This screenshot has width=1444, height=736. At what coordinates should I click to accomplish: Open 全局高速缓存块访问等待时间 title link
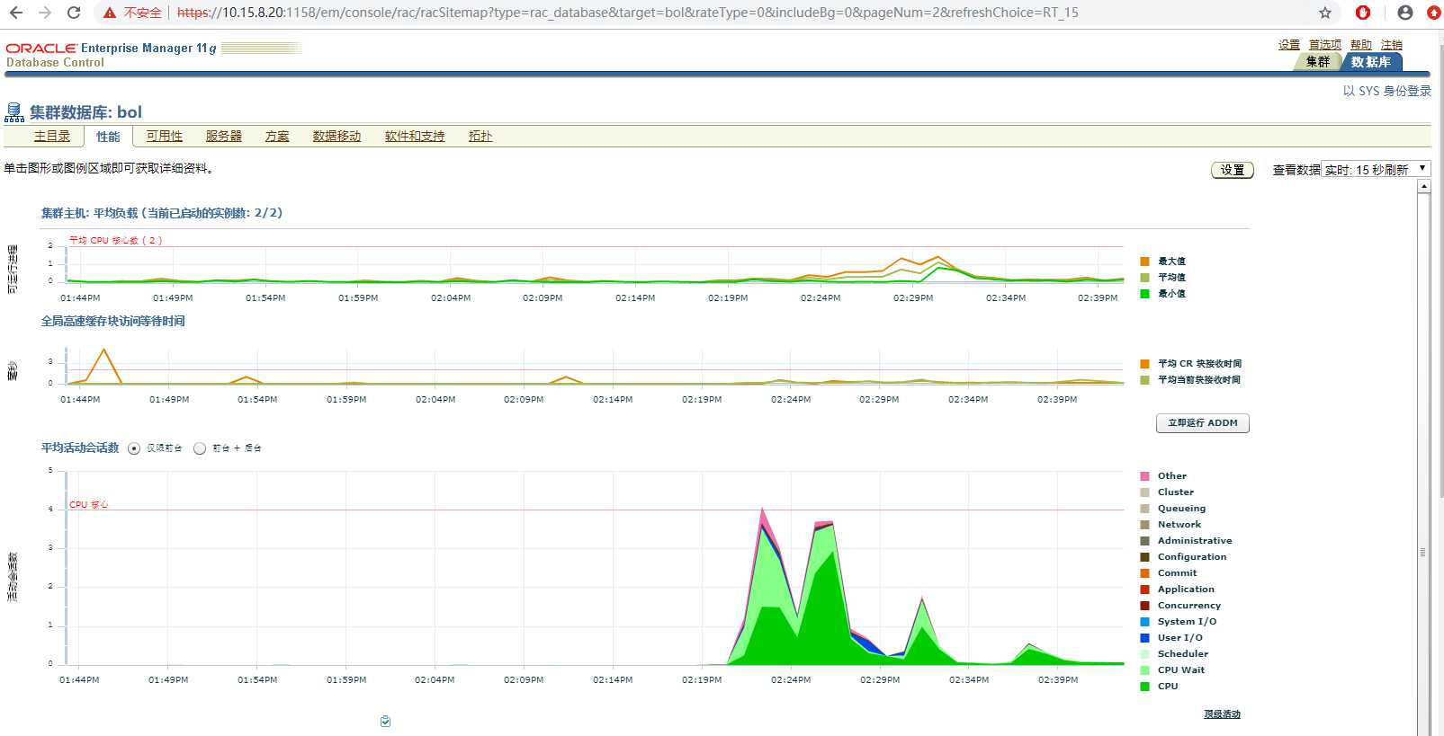pos(112,321)
